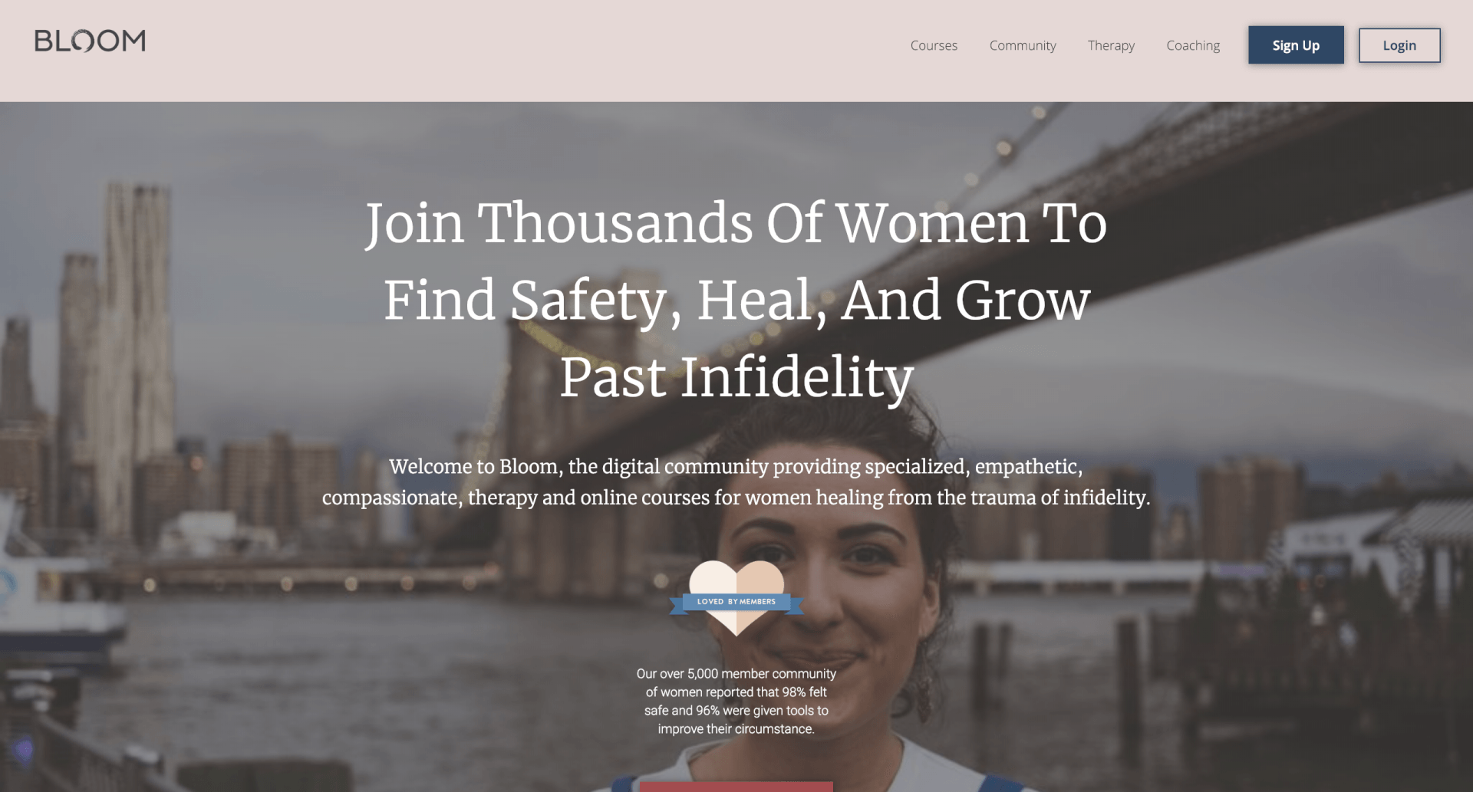
Task: Go to the Community page
Action: (x=1023, y=45)
